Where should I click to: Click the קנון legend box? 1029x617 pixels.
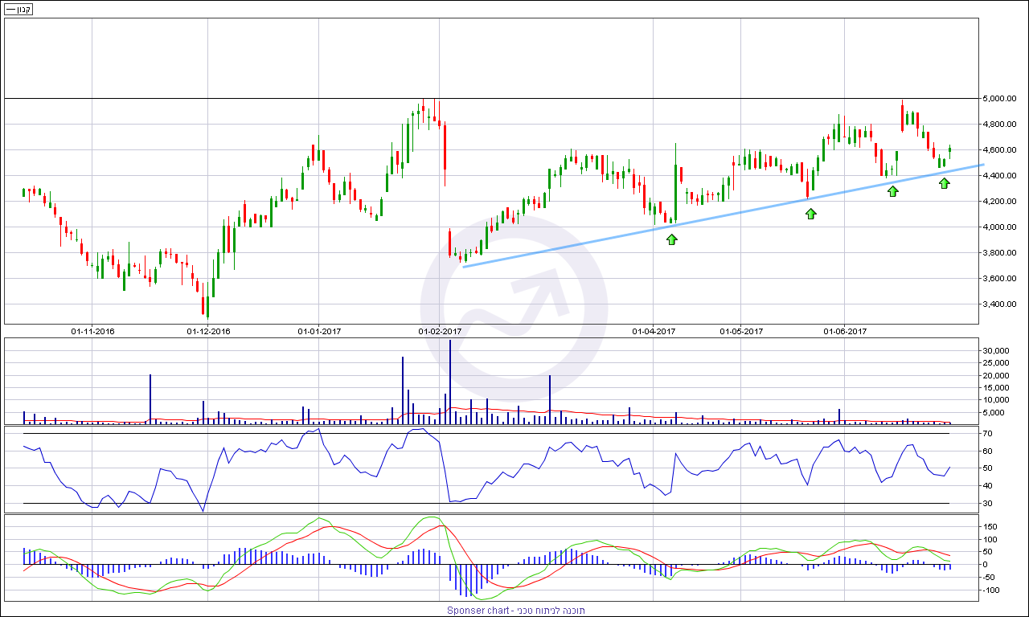point(18,10)
